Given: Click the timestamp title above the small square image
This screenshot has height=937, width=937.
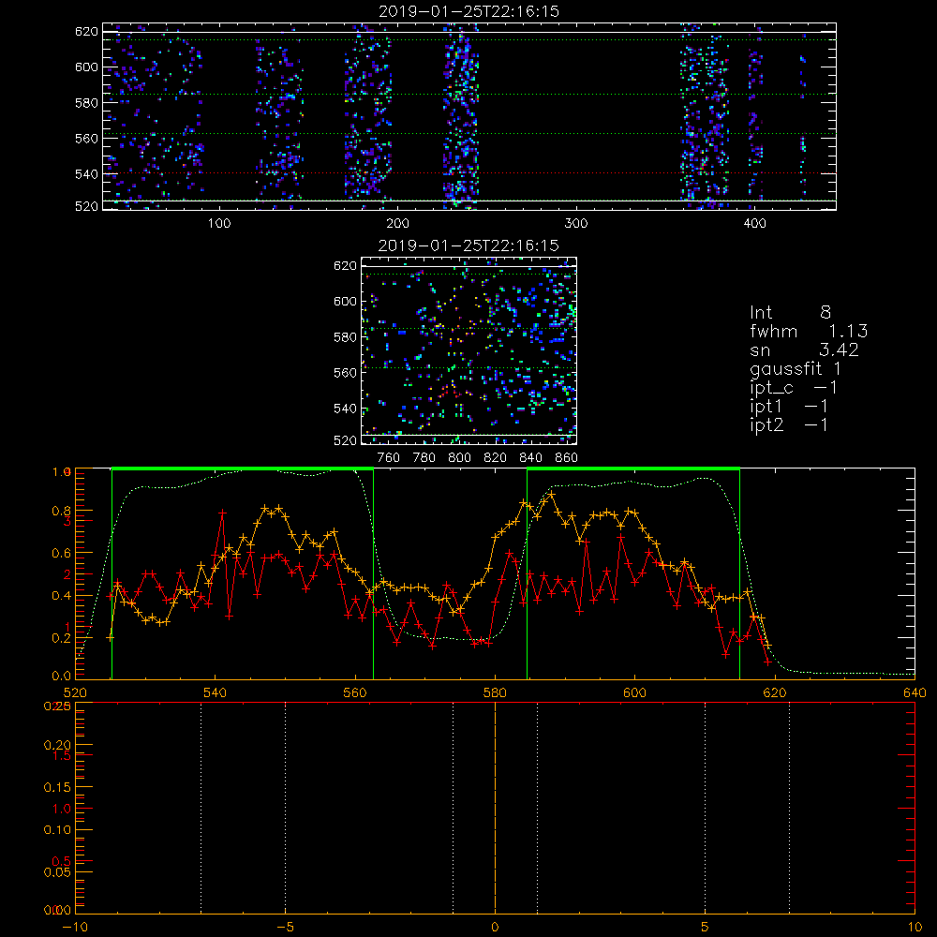Looking at the screenshot, I should (468, 245).
